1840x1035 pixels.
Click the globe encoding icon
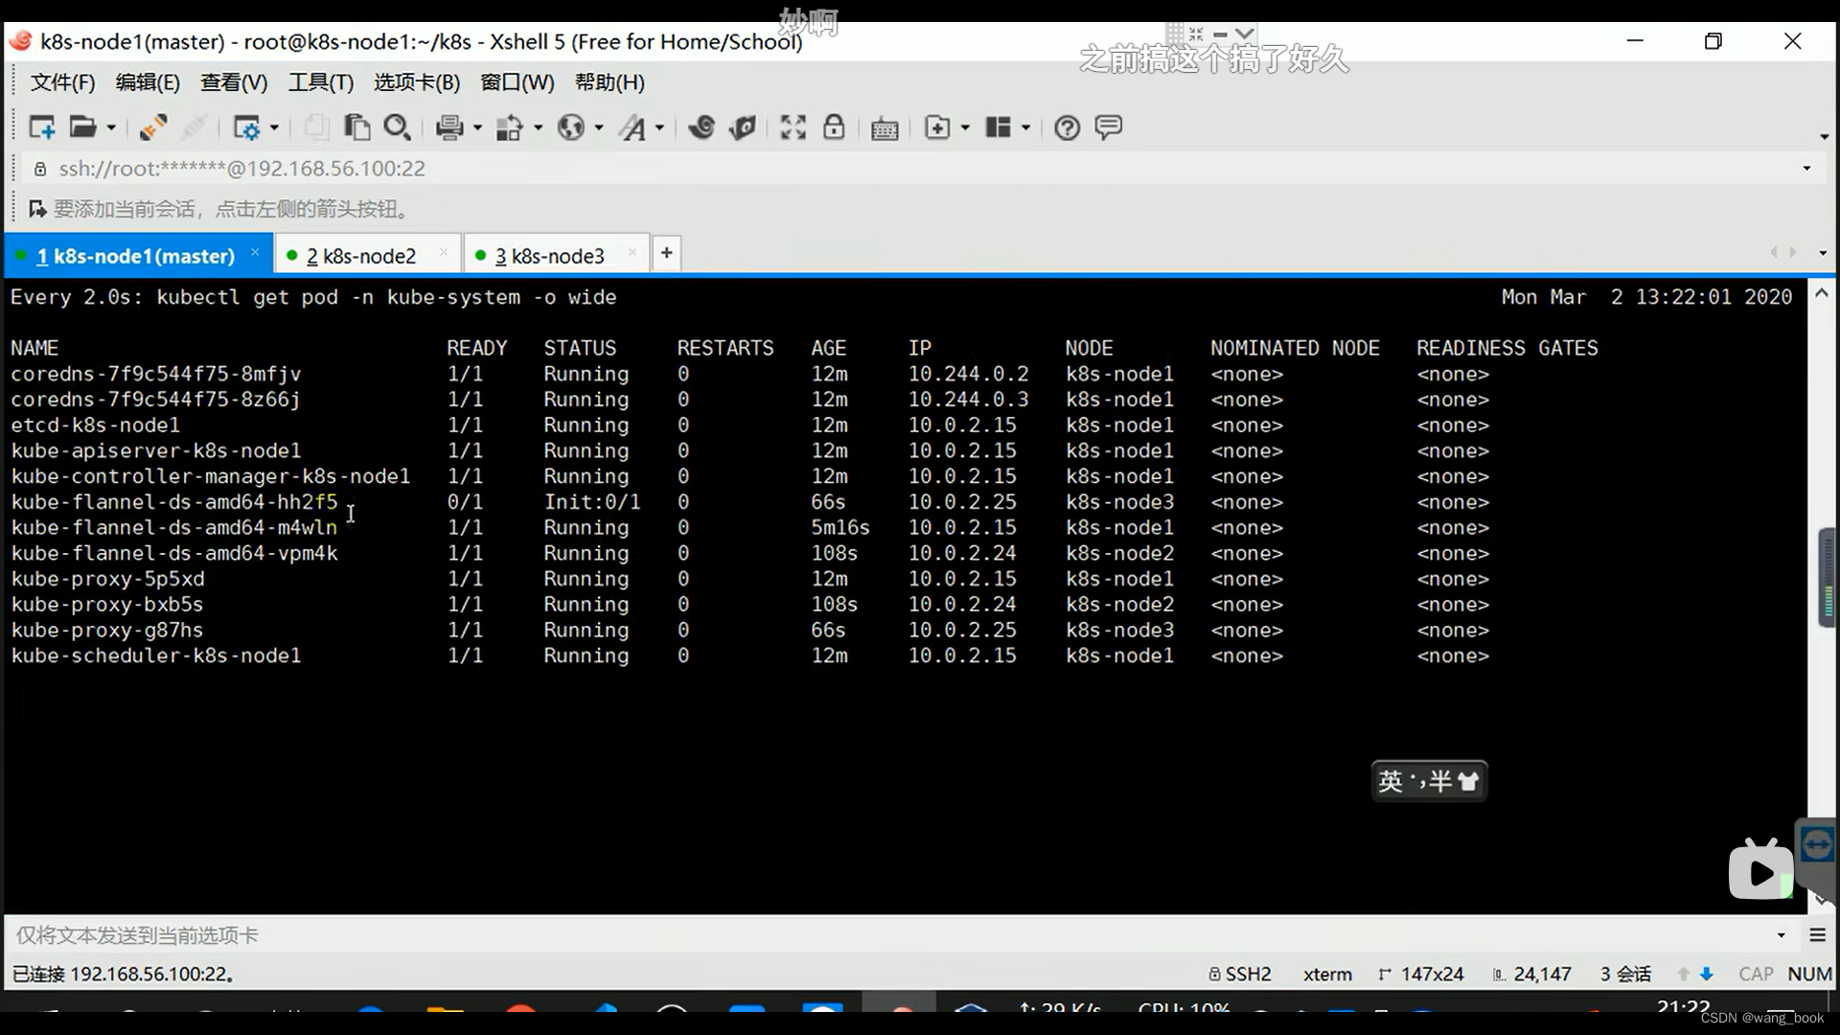[x=571, y=127]
